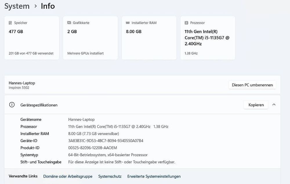Click the Geräte-ID row label
This screenshot has width=290, height=184.
click(x=29, y=141)
